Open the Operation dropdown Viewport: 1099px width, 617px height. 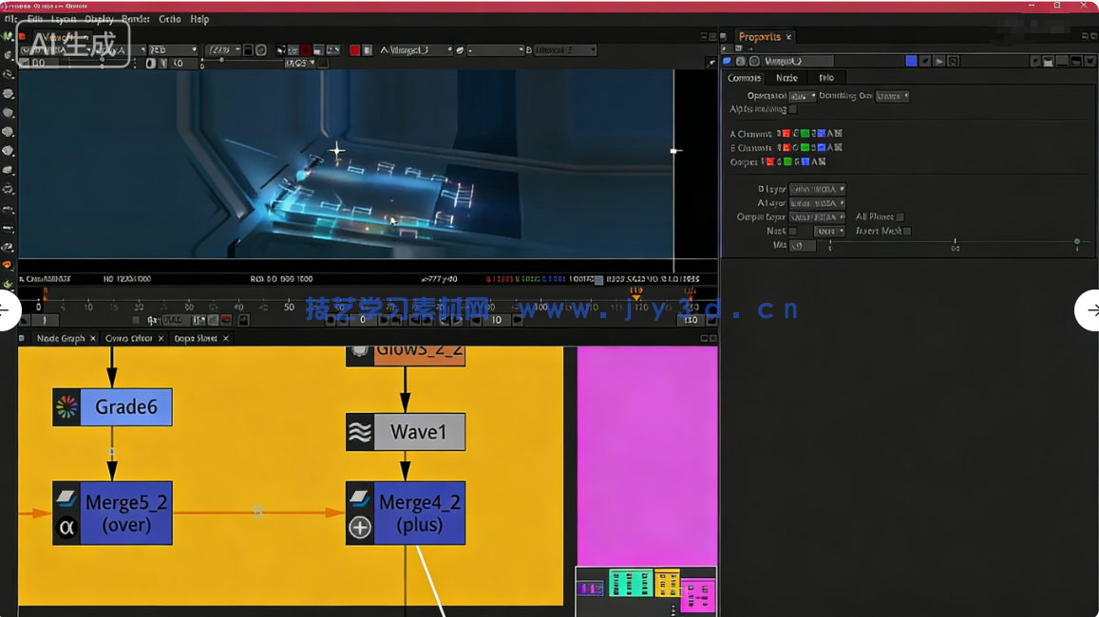pyautogui.click(x=802, y=96)
